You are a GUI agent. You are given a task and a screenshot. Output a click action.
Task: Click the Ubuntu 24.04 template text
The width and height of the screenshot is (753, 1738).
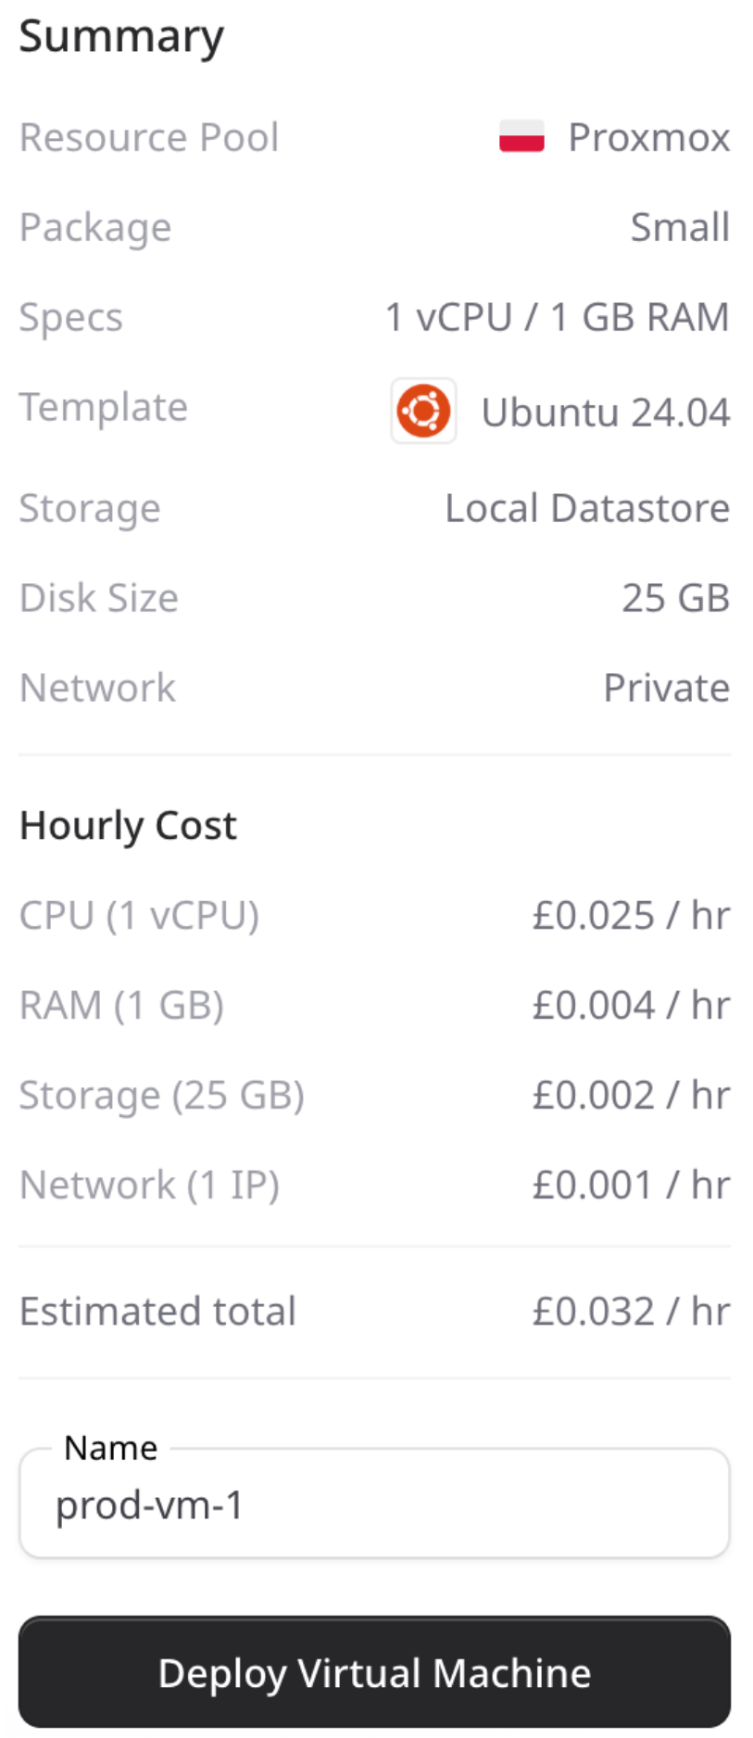click(605, 412)
